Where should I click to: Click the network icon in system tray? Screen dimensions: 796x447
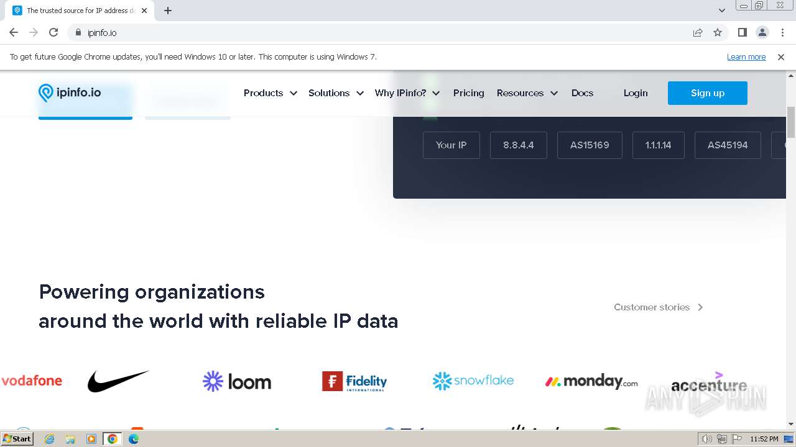point(722,439)
